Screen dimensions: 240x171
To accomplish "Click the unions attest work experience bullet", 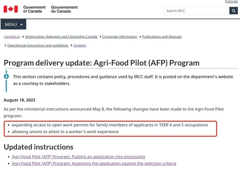I will pos(65,131).
